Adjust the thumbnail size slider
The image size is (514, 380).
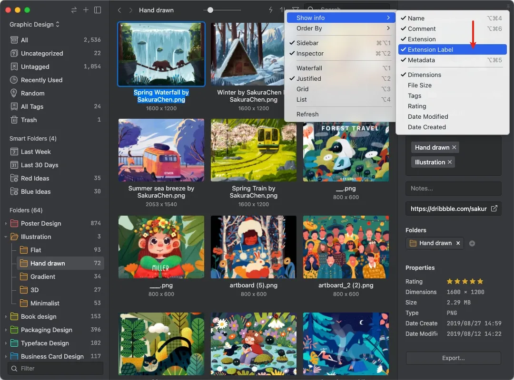pos(210,10)
